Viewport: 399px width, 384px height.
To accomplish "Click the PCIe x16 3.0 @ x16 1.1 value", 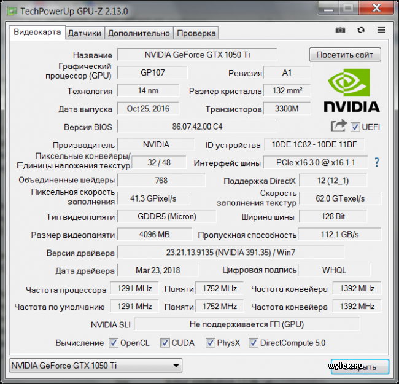I will pos(316,162).
